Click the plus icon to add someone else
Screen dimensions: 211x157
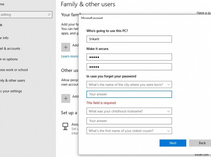click(x=66, y=98)
